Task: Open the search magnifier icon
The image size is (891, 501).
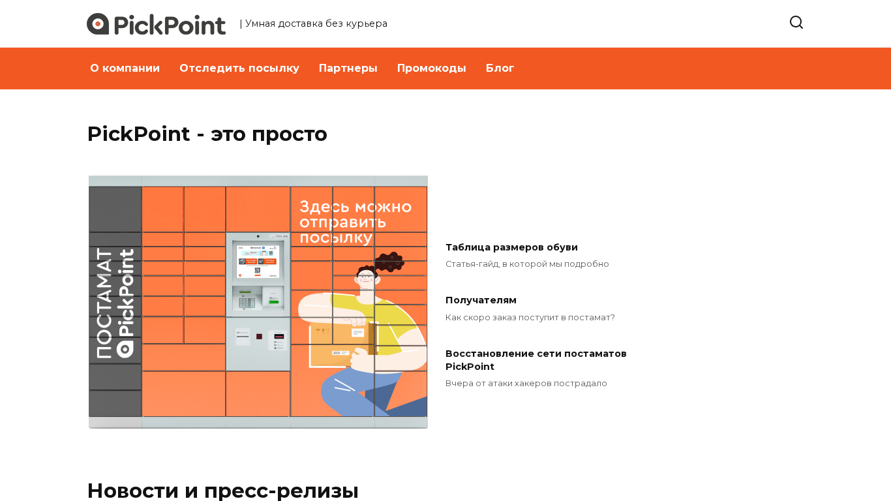Action: click(796, 23)
